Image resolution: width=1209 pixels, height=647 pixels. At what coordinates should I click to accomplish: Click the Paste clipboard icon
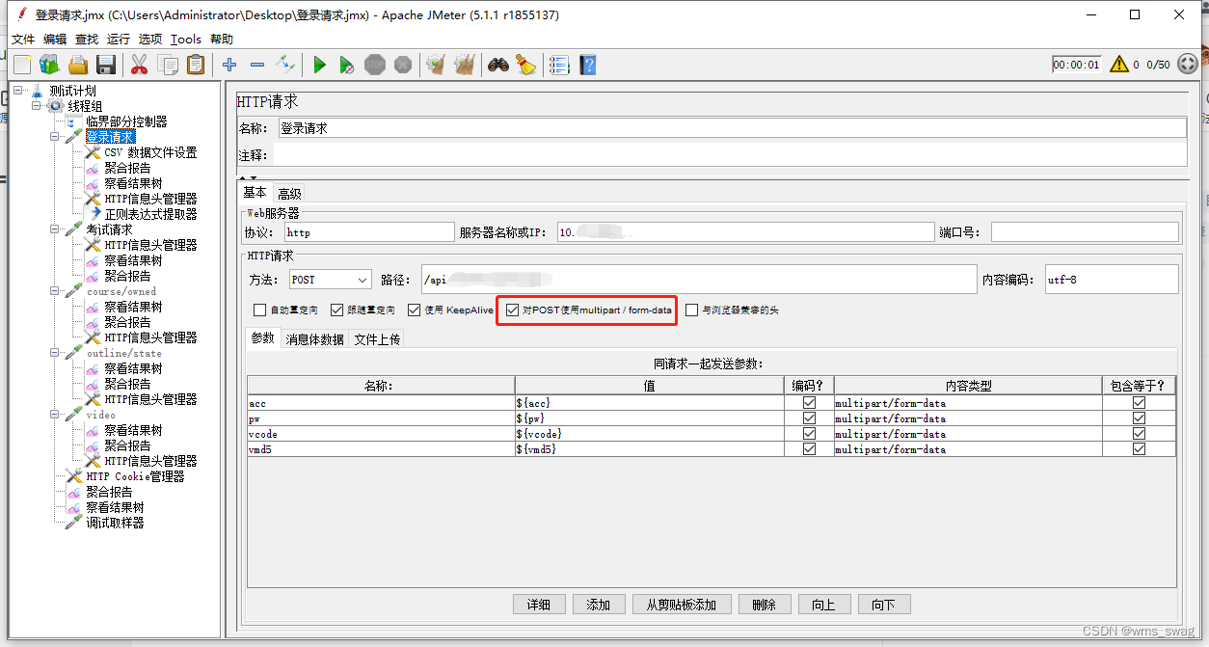click(196, 65)
